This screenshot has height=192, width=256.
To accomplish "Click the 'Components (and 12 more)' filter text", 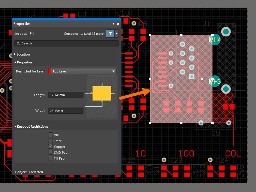I will (84, 34).
